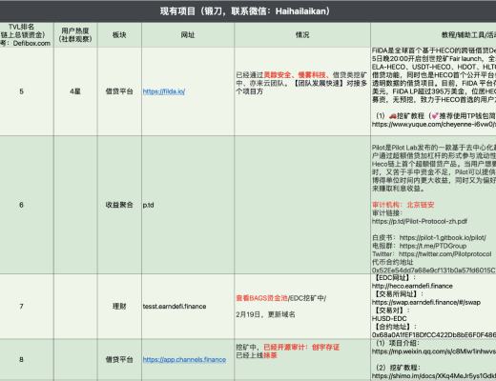
Task: Select the 'TVL排名' column header
Action: point(27,35)
